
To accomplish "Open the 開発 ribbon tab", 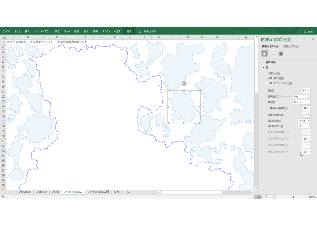I will 95,31.
